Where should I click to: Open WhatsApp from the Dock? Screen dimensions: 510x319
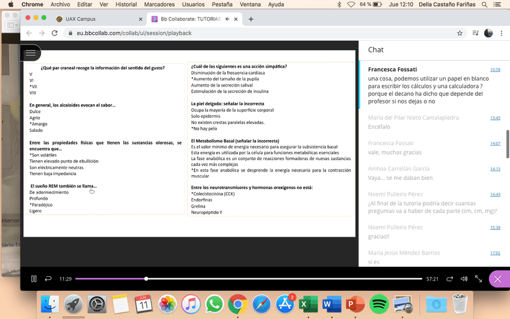coord(214,305)
